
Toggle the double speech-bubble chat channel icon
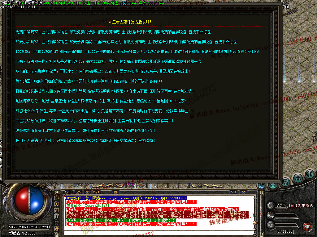click(57, 210)
